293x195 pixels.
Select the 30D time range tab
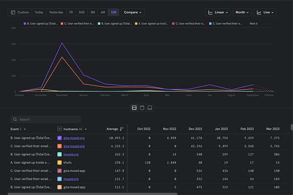(x=82, y=12)
